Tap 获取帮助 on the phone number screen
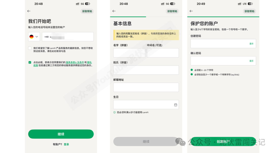The image size is (274, 153). click(x=87, y=11)
